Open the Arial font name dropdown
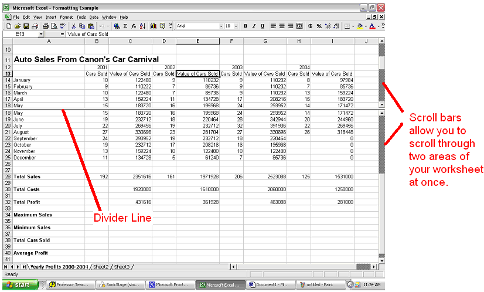The height and width of the screenshot is (292, 484). (221, 26)
